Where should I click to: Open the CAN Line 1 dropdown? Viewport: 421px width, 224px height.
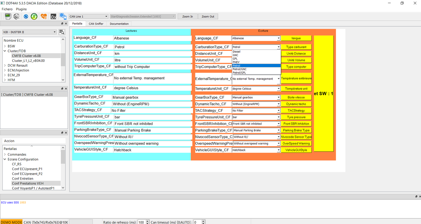pos(88,16)
